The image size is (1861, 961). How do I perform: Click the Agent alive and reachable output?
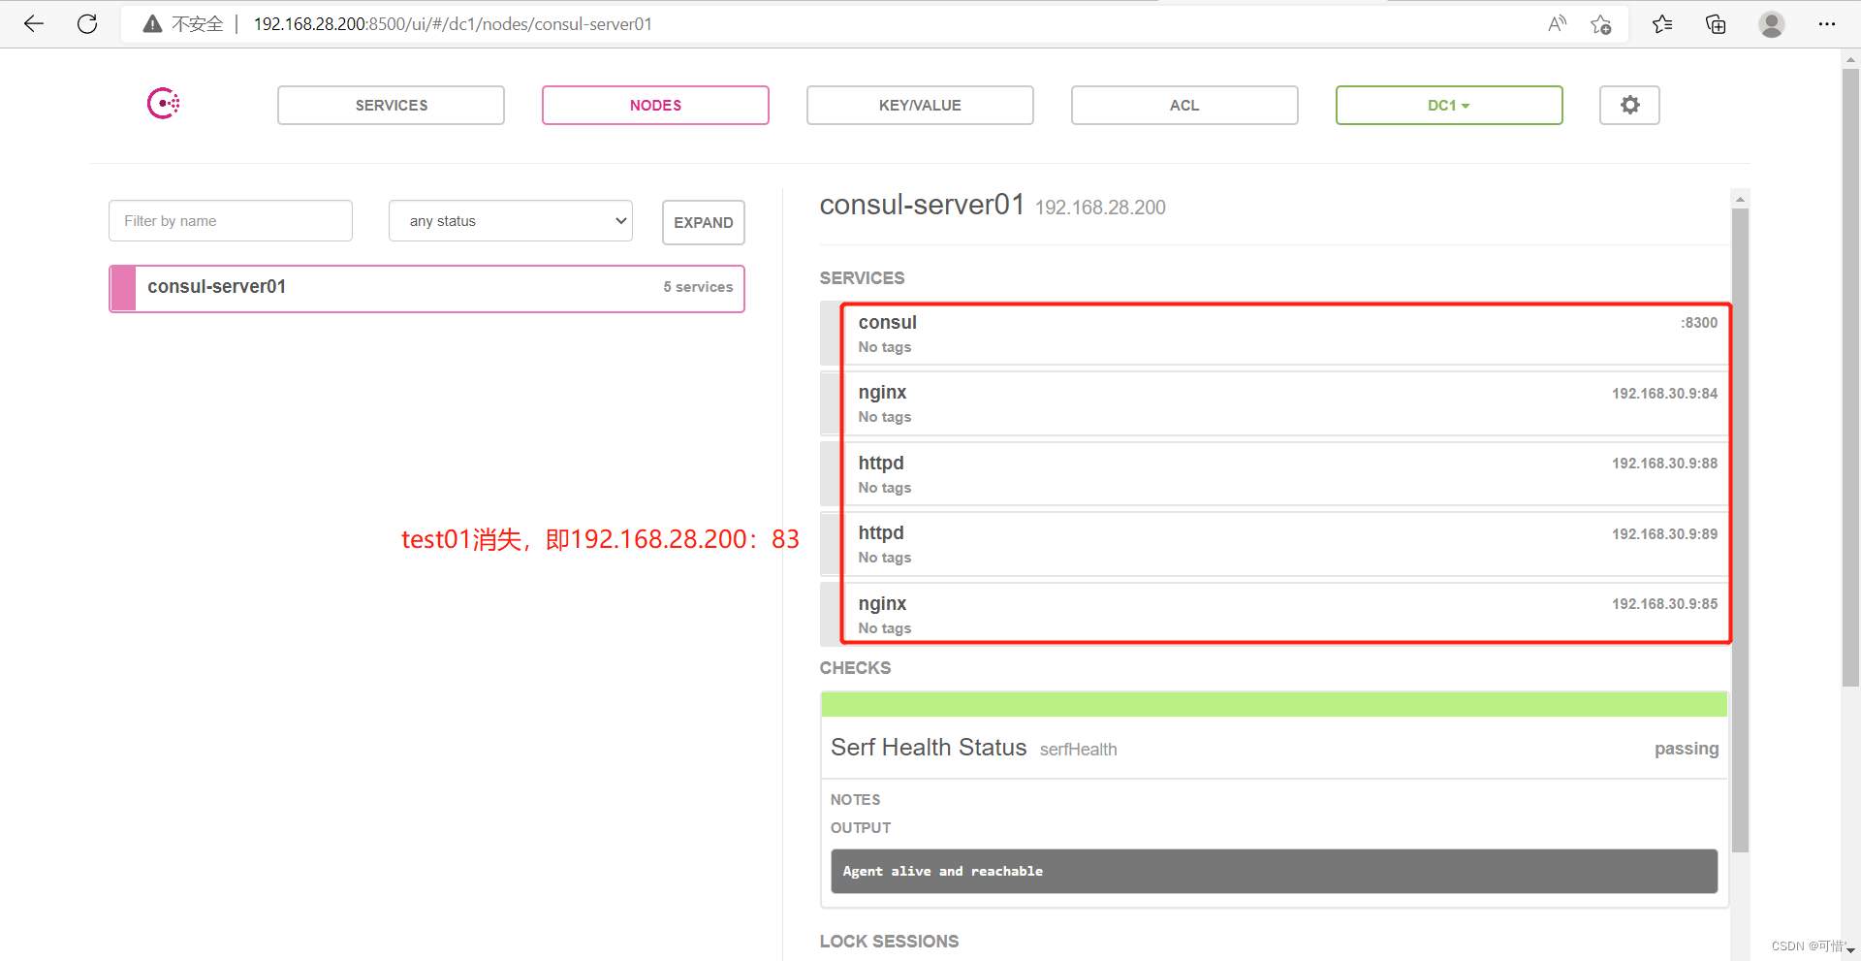point(1274,871)
